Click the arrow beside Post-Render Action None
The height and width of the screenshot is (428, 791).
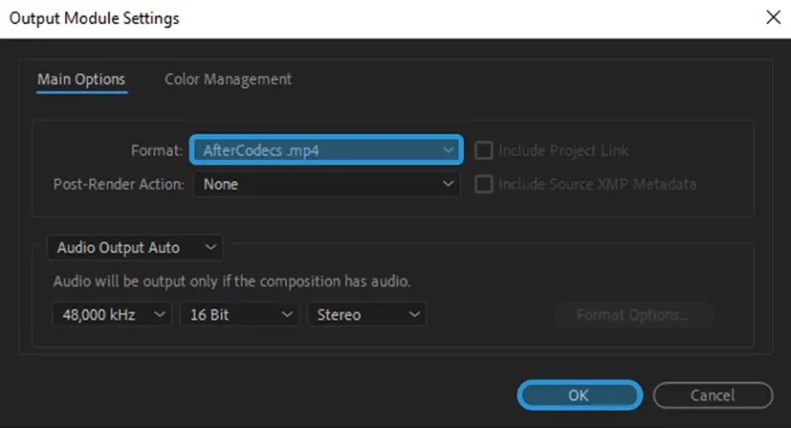coord(448,184)
